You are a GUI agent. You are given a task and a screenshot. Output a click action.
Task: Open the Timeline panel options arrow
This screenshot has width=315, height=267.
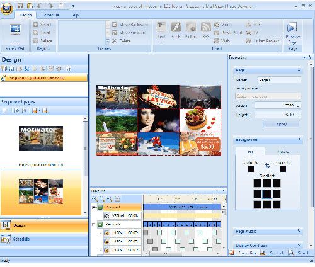217,191
